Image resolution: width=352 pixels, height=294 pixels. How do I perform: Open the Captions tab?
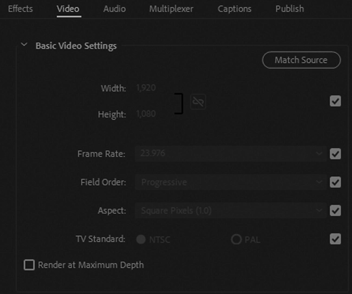(x=234, y=9)
